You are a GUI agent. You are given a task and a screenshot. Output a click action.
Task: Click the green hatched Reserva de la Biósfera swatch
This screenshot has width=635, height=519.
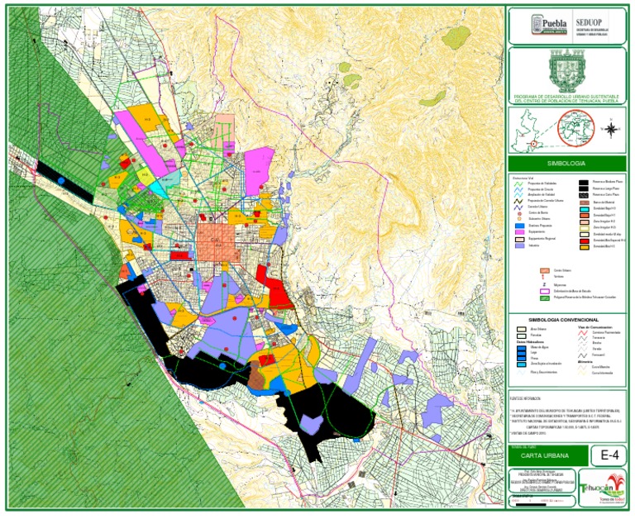tap(545, 298)
